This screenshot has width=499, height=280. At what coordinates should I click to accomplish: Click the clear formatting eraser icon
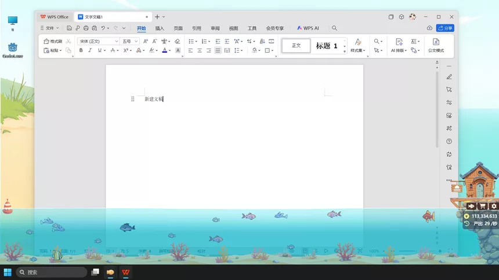click(x=177, y=41)
